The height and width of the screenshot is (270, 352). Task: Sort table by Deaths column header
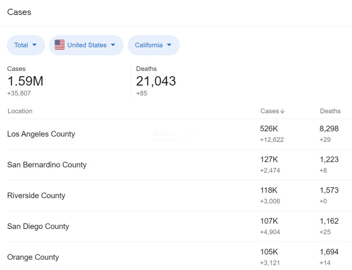[x=330, y=111]
